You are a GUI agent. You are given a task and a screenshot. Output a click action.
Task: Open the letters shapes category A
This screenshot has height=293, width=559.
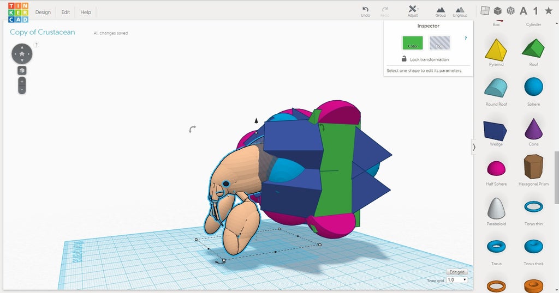[524, 11]
